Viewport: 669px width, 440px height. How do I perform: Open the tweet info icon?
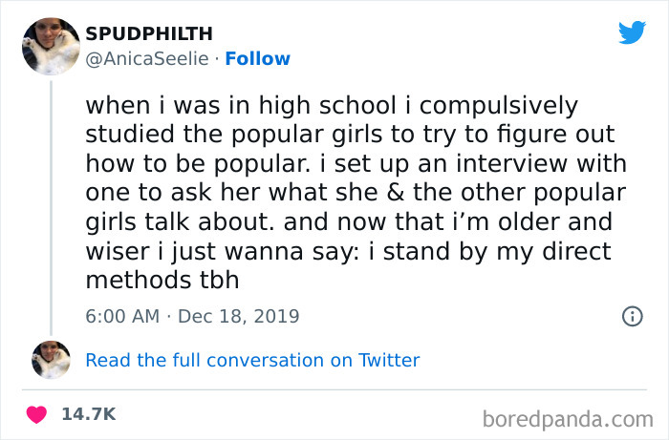coord(632,316)
